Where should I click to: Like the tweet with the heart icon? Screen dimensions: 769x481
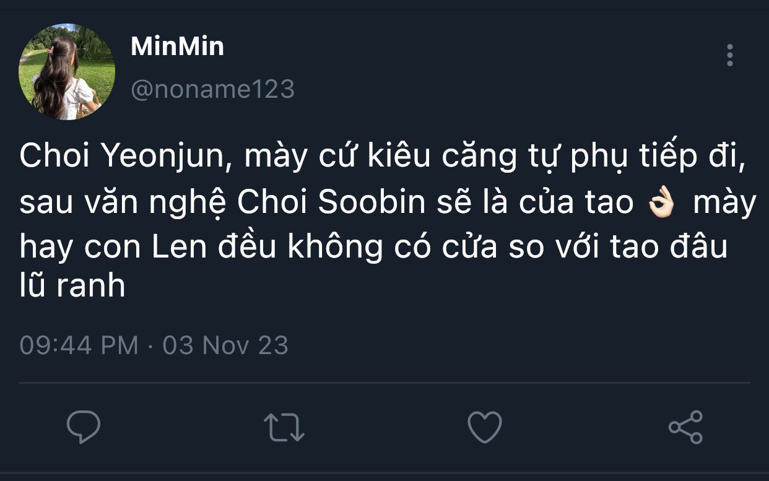(484, 427)
